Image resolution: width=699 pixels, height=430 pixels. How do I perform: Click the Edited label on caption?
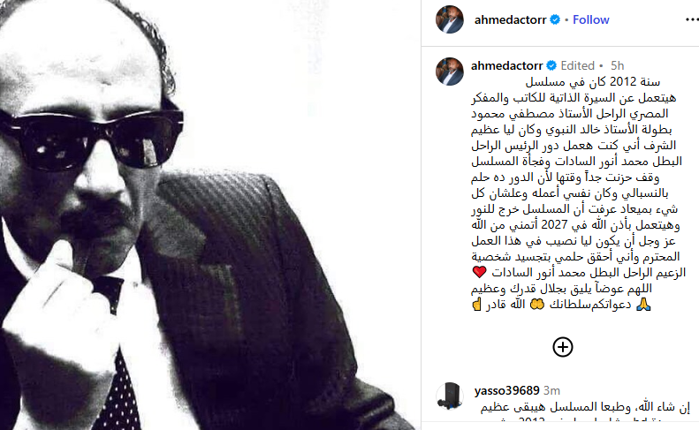577,65
